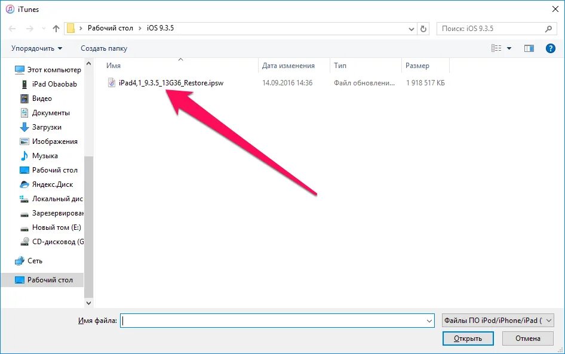Viewport: 565px width, 354px height.
Task: Click the Forward navigation arrow
Action: 29,29
